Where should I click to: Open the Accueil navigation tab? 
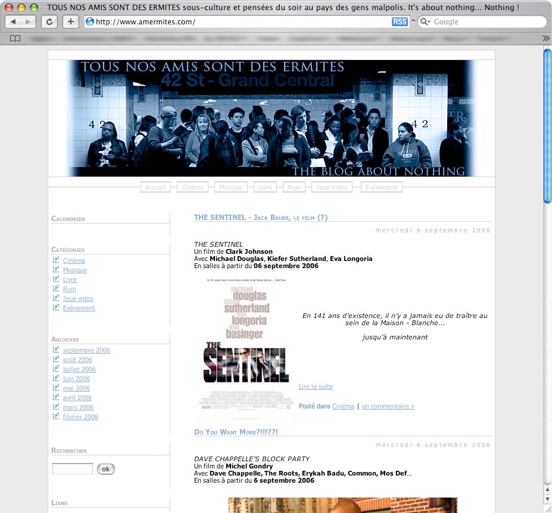click(x=155, y=187)
